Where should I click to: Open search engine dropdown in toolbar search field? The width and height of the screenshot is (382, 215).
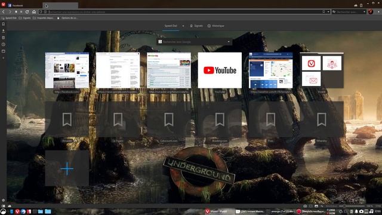pos(365,12)
